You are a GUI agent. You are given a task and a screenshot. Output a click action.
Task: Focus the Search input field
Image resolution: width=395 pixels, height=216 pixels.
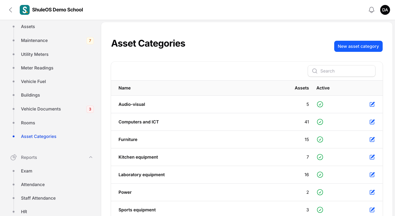click(x=342, y=71)
